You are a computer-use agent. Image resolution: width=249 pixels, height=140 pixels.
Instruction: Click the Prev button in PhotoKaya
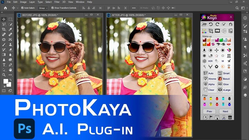click(209, 111)
